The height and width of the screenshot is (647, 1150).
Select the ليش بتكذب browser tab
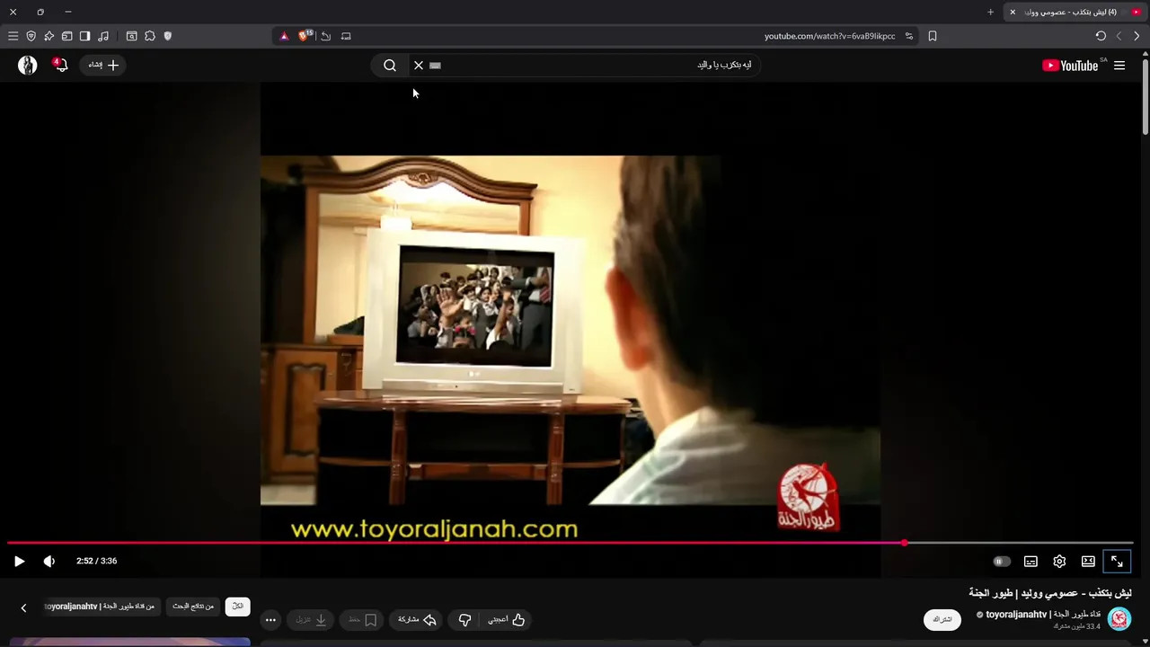[x=1076, y=12]
